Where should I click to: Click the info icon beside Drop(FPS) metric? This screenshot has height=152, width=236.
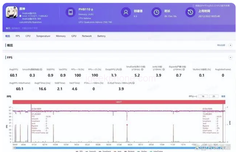coord(122,69)
